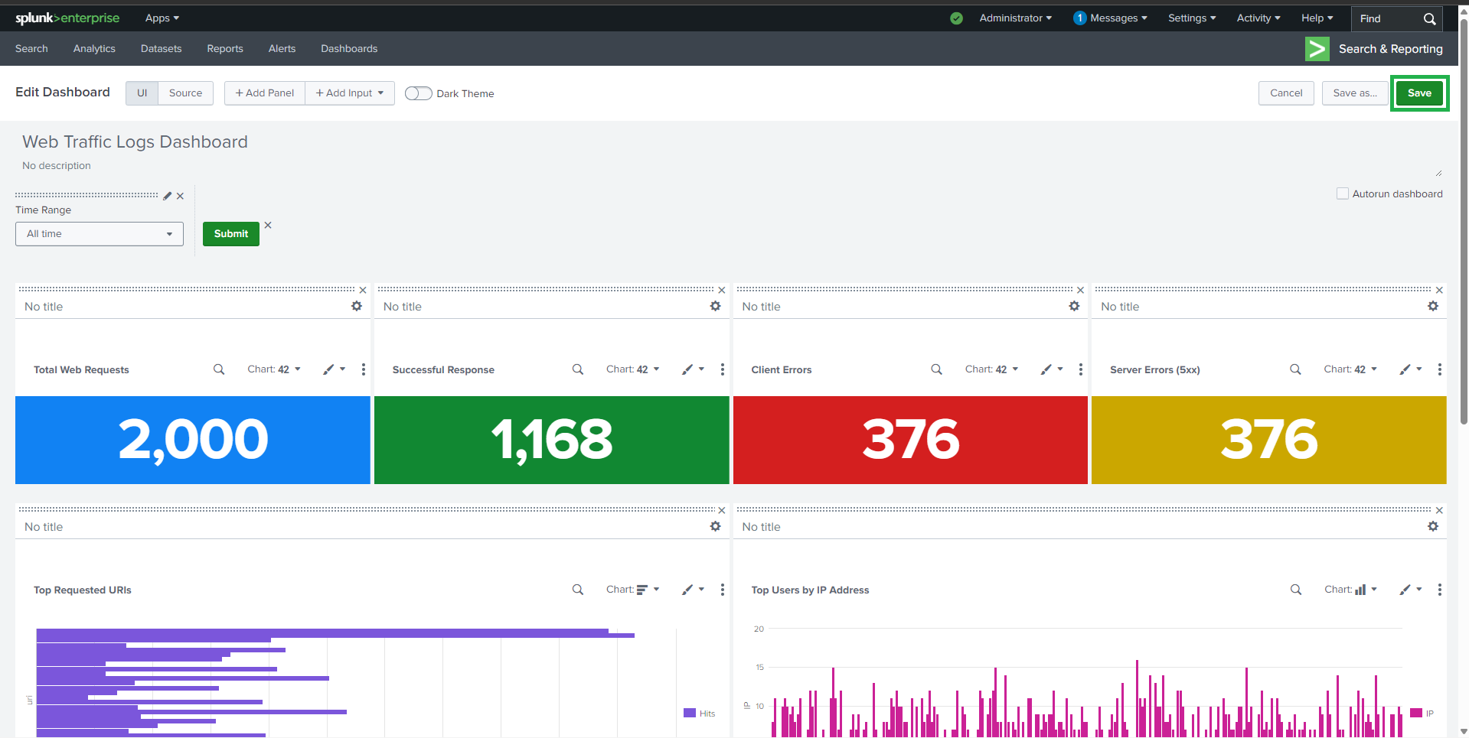This screenshot has width=1469, height=738.
Task: Click the green Submit button
Action: tap(230, 234)
